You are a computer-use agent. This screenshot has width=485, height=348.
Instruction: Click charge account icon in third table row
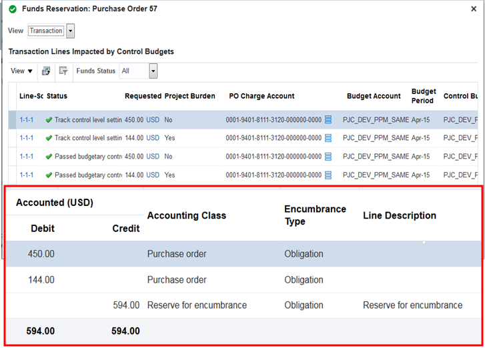328,157
